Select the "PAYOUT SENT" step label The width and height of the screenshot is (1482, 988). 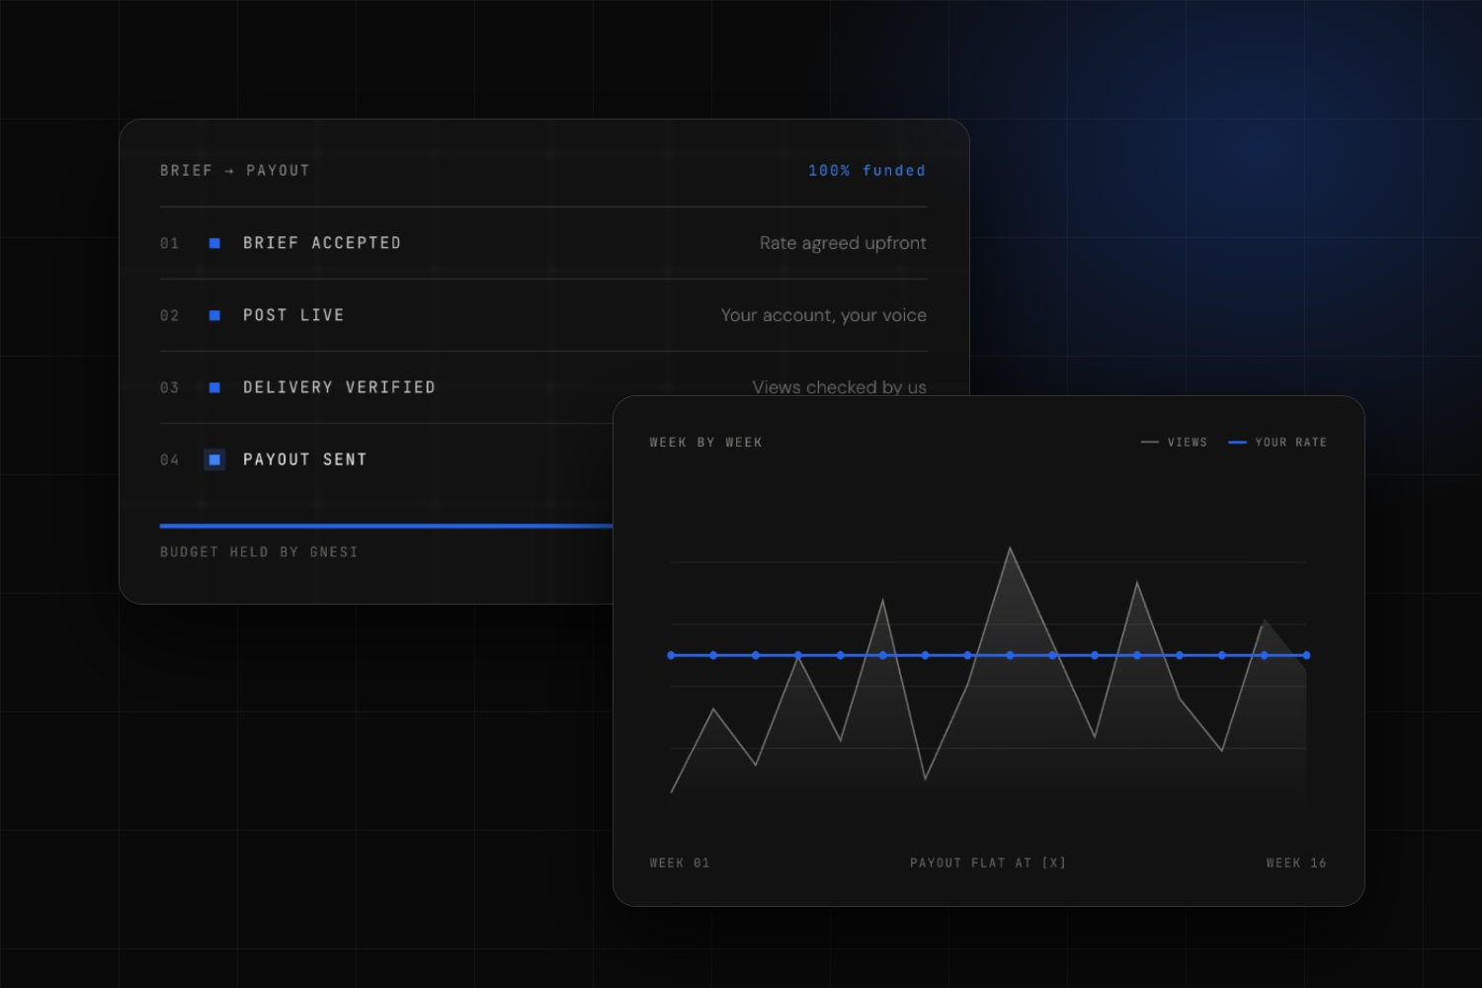click(305, 459)
